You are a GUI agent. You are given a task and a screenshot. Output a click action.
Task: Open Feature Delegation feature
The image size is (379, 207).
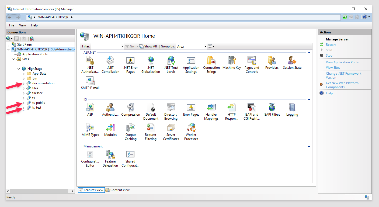tap(110, 158)
